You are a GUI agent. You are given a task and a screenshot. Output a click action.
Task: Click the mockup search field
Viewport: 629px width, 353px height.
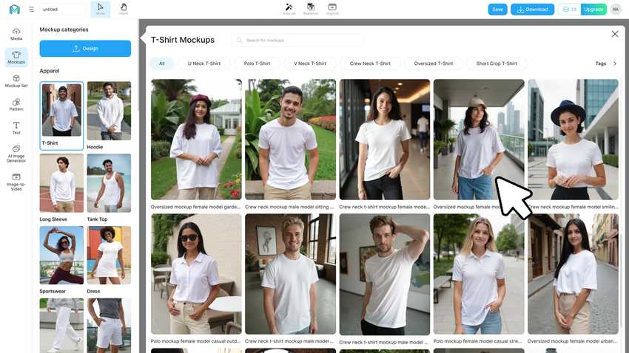297,40
